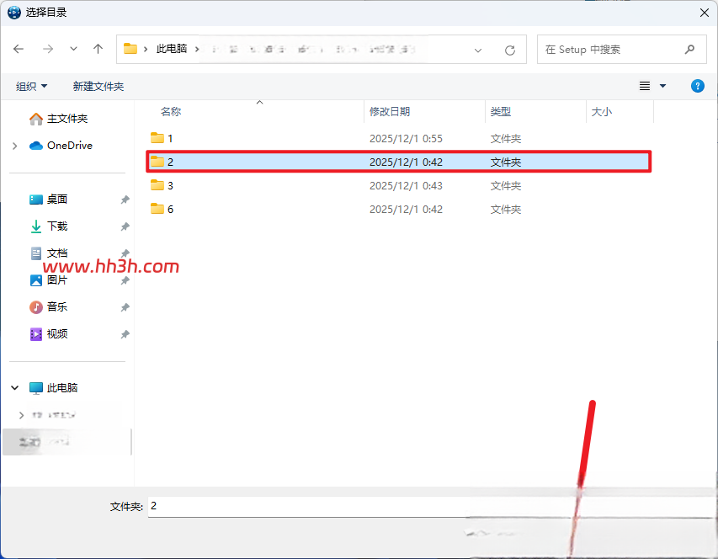The width and height of the screenshot is (718, 559).
Task: Select folder named 2
Action: click(x=399, y=162)
